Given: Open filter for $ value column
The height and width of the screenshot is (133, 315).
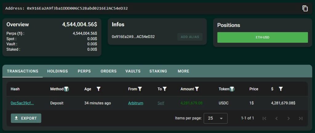Looking at the screenshot, I should tap(281, 89).
